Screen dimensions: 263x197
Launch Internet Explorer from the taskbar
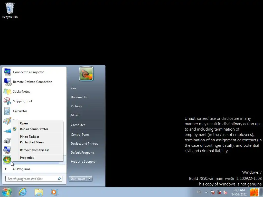point(23,192)
